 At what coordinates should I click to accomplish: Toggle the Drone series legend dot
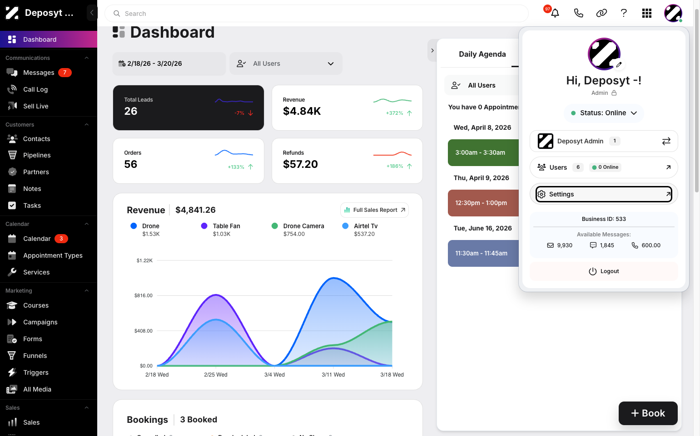[x=134, y=226]
